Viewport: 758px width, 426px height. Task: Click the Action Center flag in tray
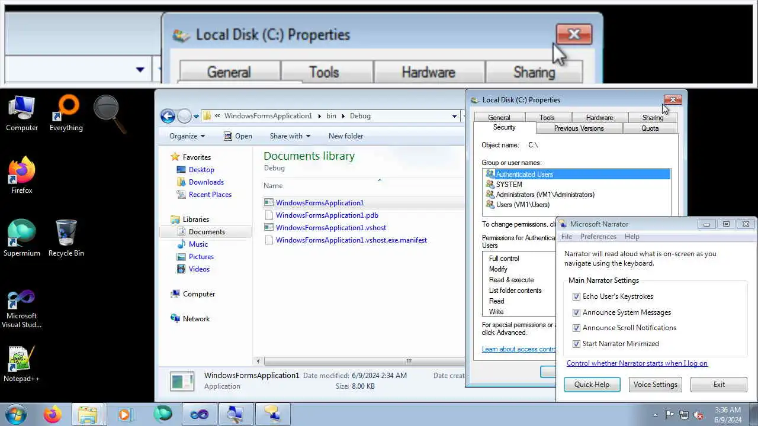coord(669,415)
